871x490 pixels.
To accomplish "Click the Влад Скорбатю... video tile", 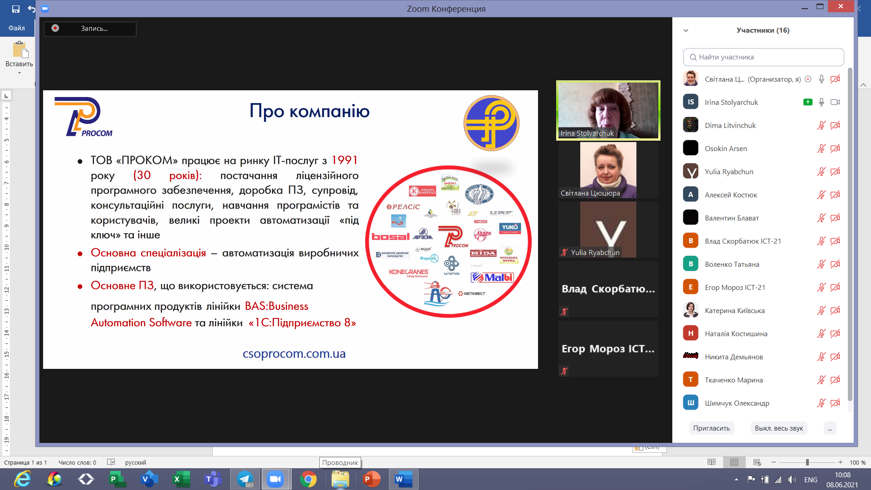I will click(608, 289).
